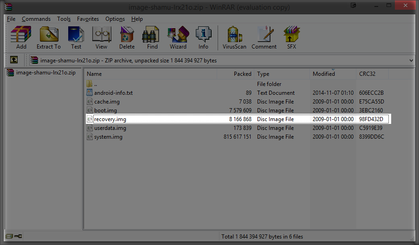Sort by the CRC32 column header

(372, 74)
